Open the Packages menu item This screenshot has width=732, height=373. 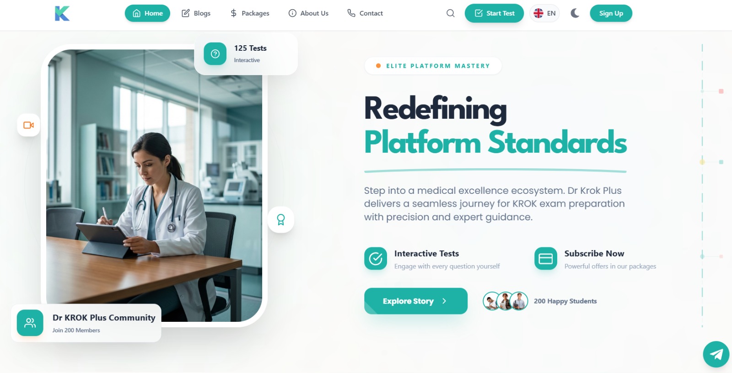(249, 13)
